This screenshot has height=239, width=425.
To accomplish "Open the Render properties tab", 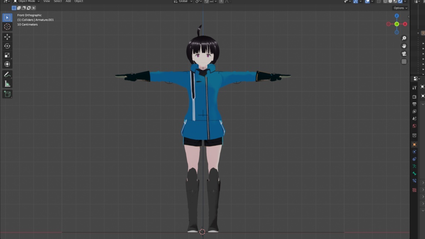I will [415, 96].
